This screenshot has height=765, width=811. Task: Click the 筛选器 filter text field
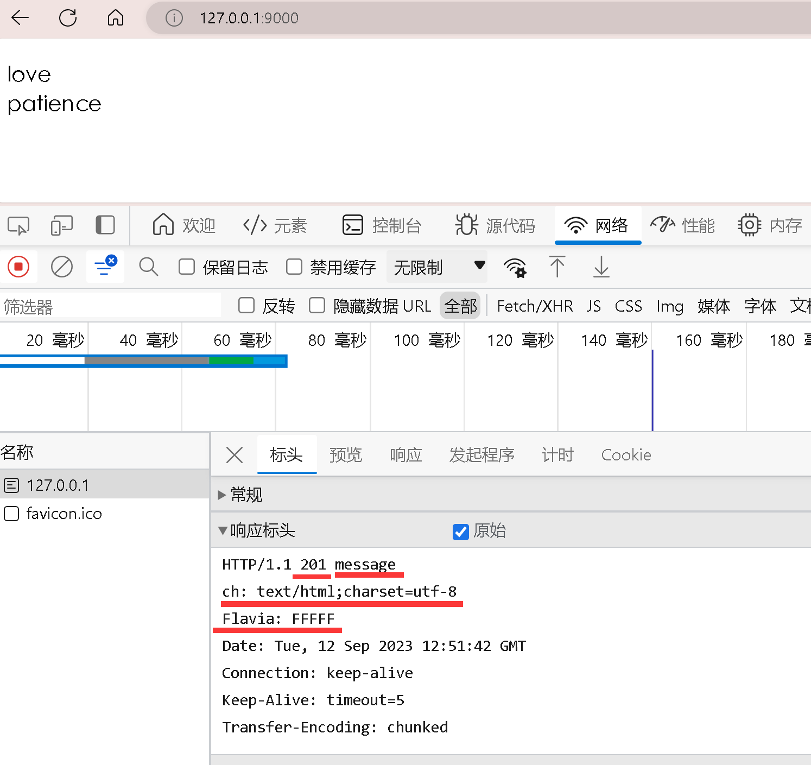tap(111, 306)
